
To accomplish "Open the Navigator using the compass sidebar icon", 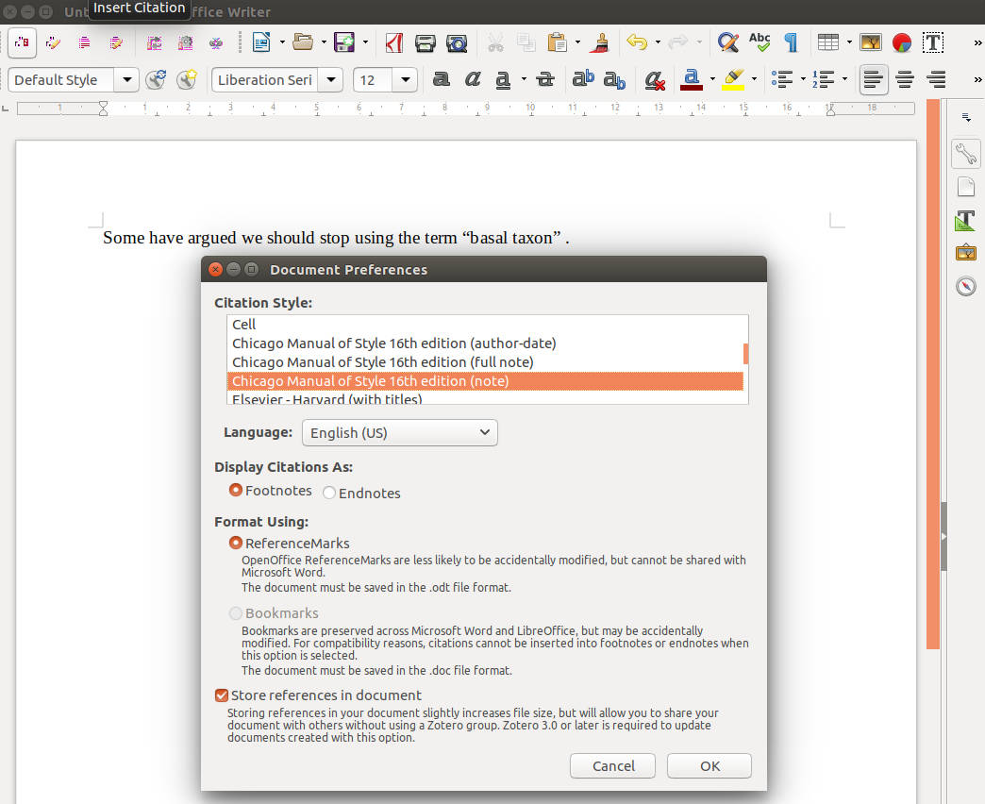I will pos(965,286).
